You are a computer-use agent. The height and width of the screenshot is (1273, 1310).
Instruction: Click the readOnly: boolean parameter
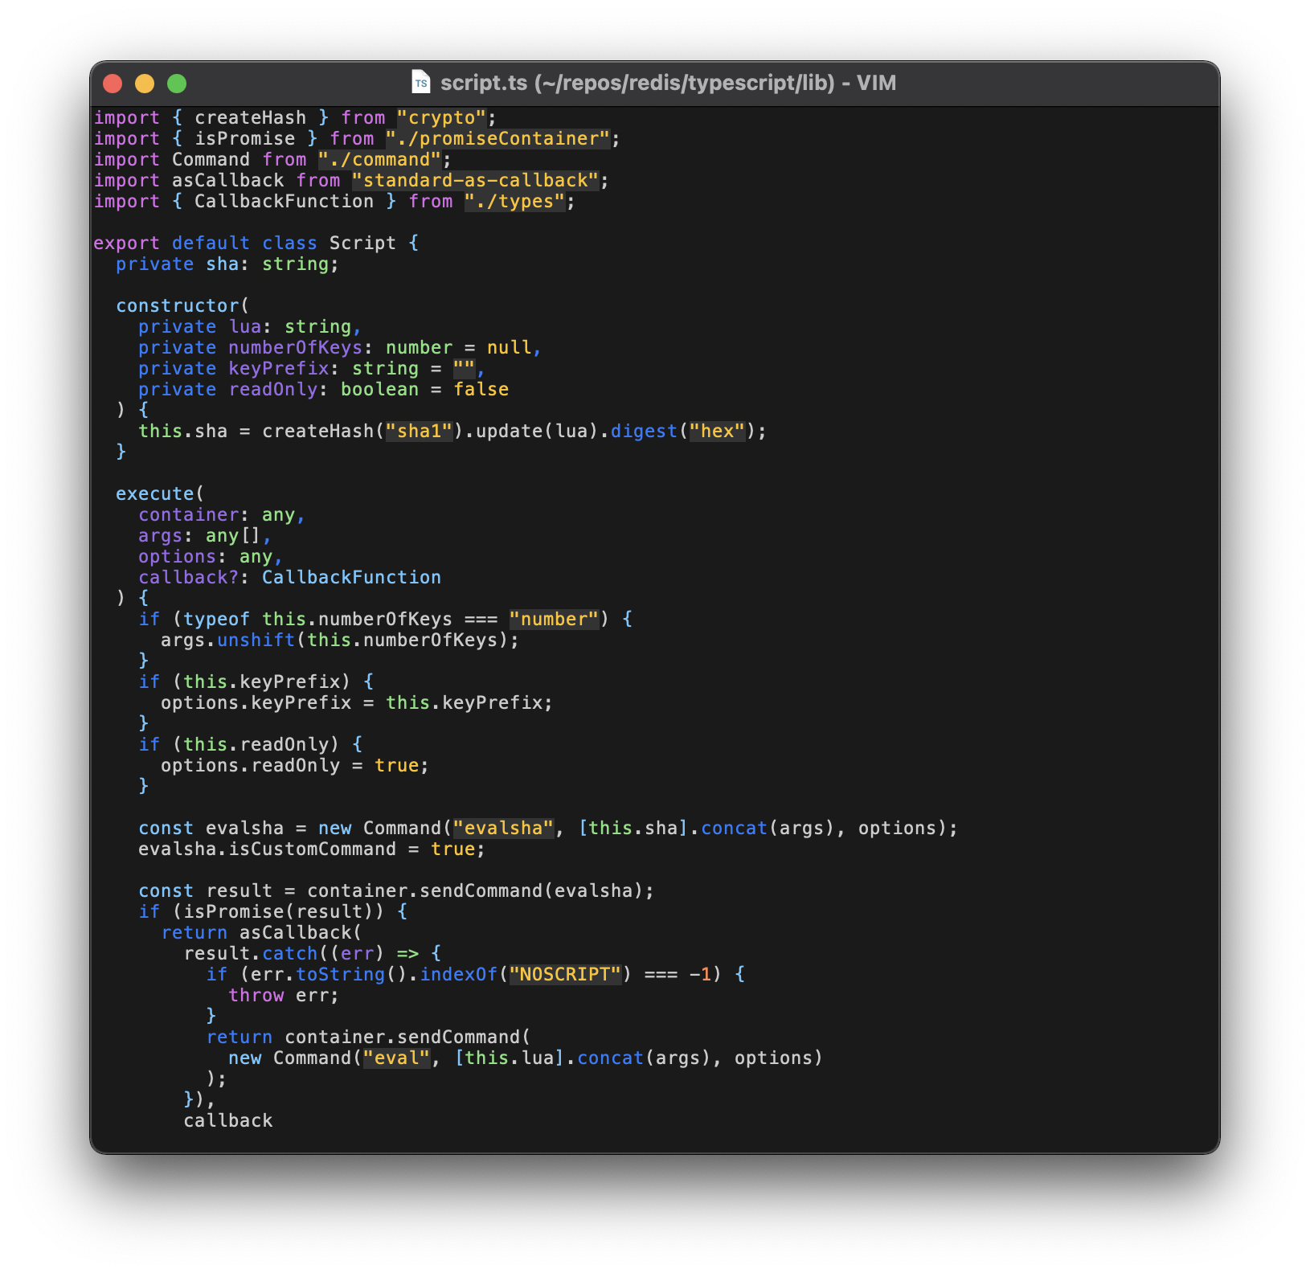tap(323, 390)
